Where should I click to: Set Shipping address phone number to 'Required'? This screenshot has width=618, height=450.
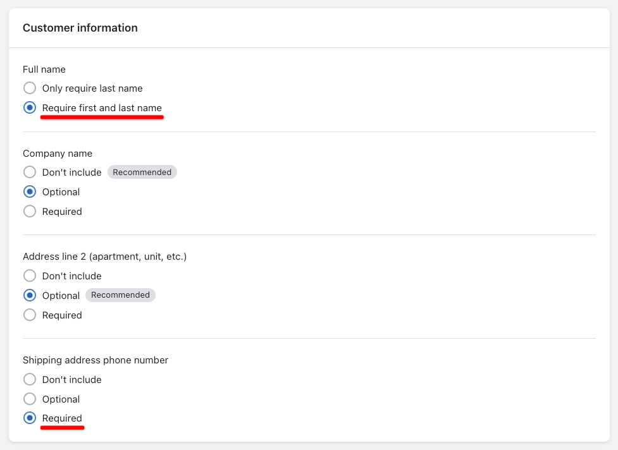point(30,418)
